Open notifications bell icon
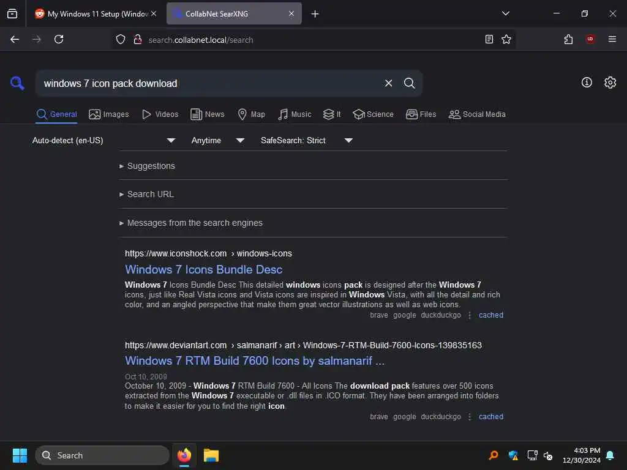Screen dimensions: 627x470 610,455
